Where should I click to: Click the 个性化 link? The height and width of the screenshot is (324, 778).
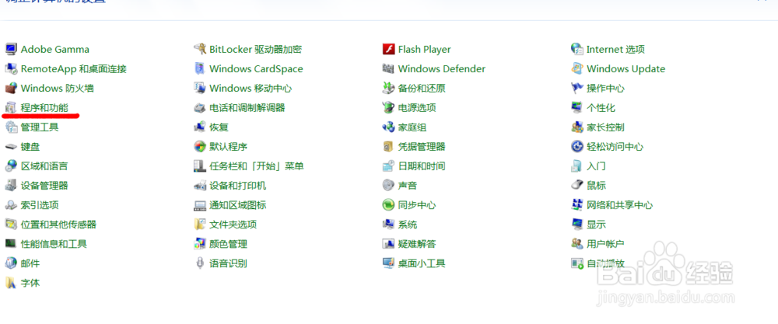pyautogui.click(x=601, y=107)
